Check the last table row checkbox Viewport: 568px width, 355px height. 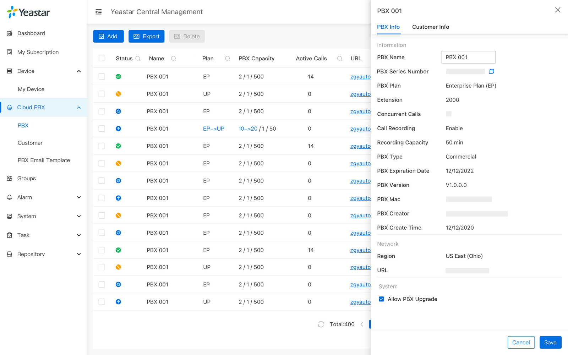[x=102, y=302]
